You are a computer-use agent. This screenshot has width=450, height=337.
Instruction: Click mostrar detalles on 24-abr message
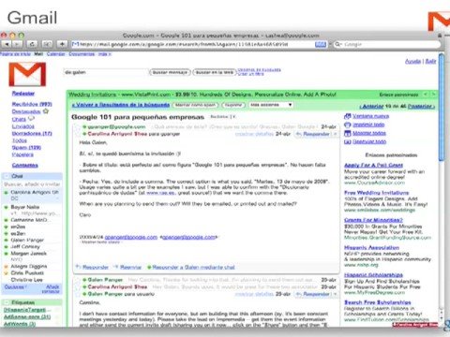pos(254,134)
